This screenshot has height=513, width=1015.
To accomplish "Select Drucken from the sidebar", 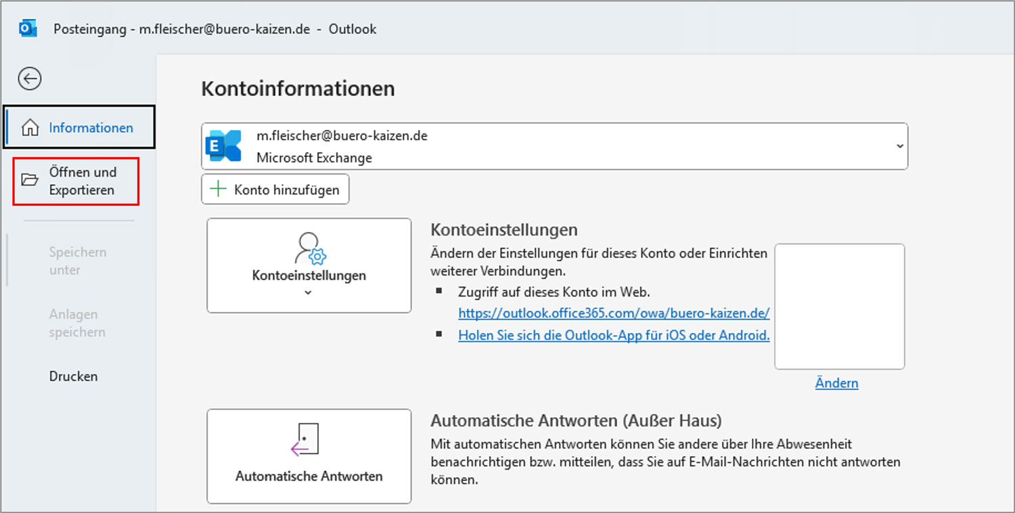I will 73,376.
